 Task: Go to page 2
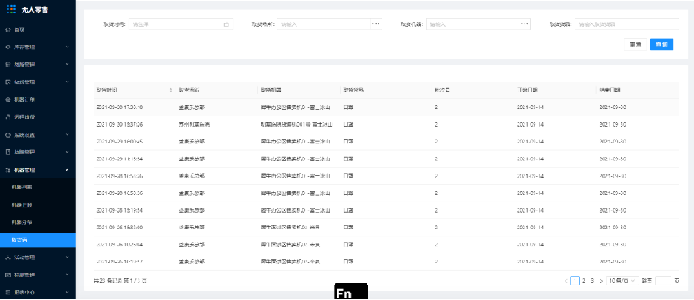click(x=584, y=281)
